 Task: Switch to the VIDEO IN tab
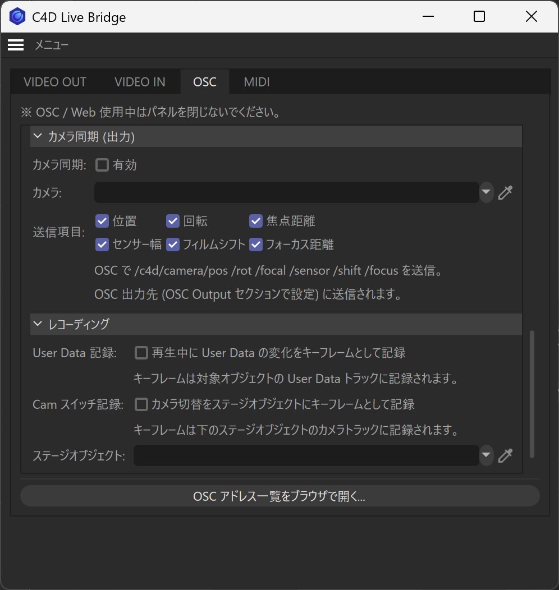click(140, 82)
